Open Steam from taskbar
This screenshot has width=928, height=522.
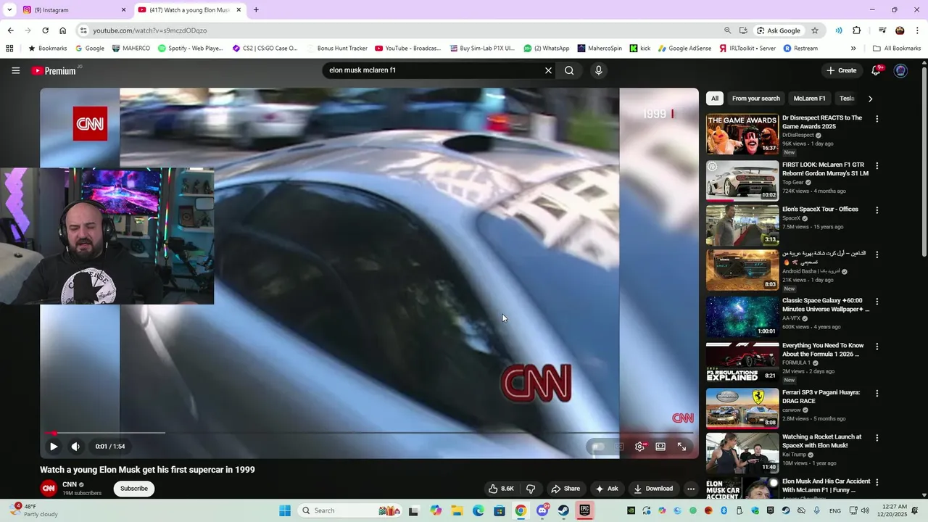click(x=563, y=510)
